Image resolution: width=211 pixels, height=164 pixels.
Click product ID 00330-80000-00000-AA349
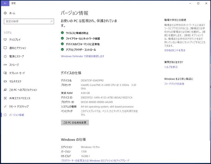97,102
